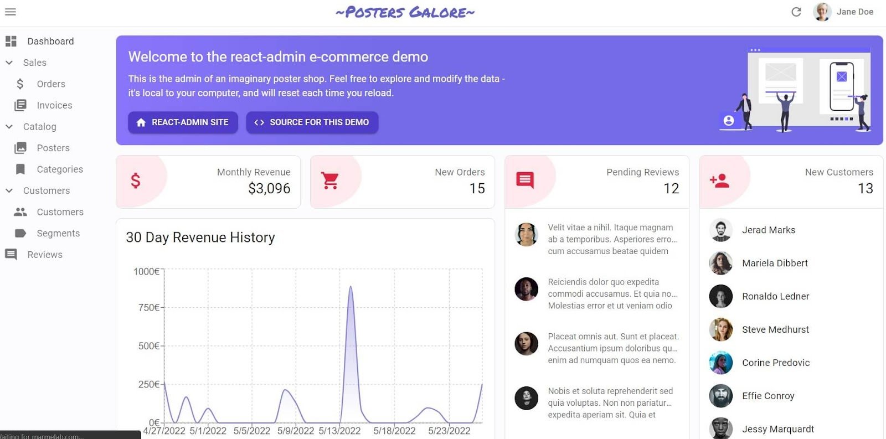Open the hamburger menu icon
Image resolution: width=886 pixels, height=439 pixels.
[x=11, y=12]
